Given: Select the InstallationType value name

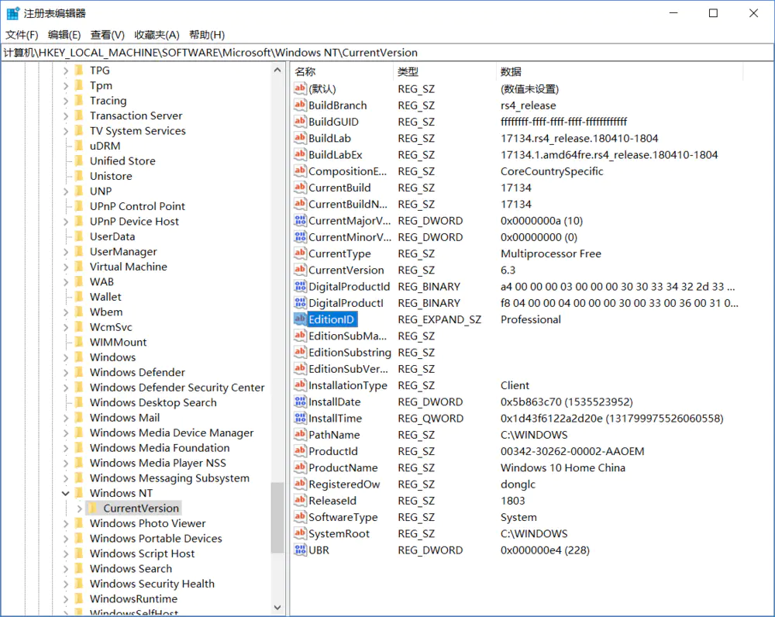Looking at the screenshot, I should click(x=347, y=385).
